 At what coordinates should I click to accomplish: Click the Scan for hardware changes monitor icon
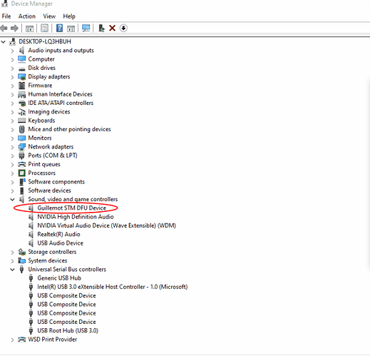[86, 28]
